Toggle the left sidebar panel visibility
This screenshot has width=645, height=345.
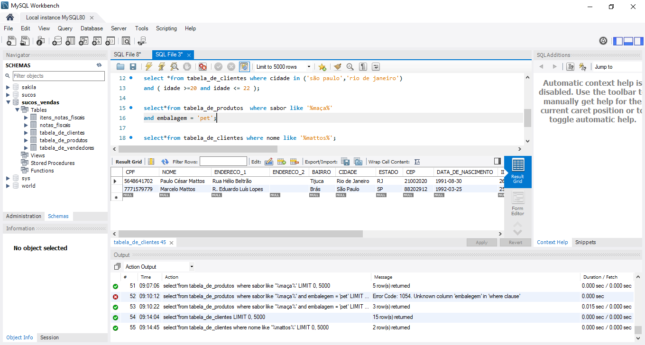(618, 41)
